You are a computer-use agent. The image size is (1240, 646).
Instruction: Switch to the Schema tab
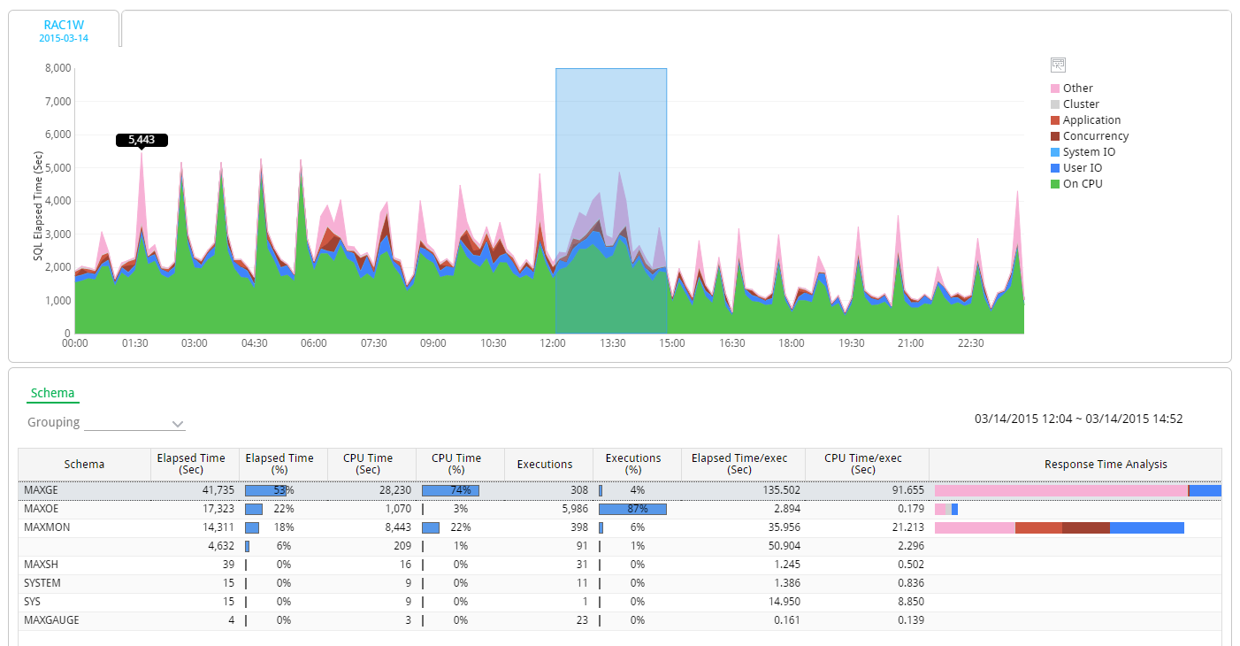click(53, 394)
